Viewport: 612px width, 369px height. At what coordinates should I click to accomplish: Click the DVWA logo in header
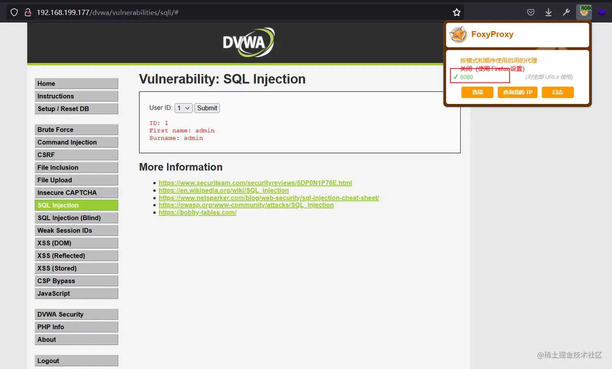[249, 42]
